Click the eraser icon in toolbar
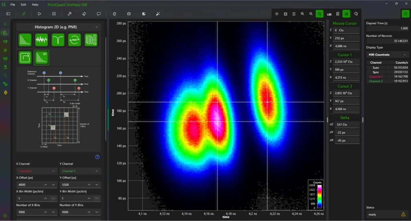Viewport: 411px width, 221px height. click(x=84, y=14)
